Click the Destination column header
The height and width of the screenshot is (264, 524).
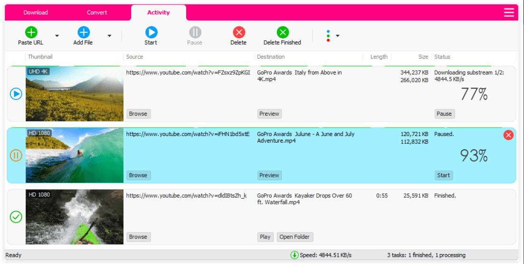click(271, 57)
